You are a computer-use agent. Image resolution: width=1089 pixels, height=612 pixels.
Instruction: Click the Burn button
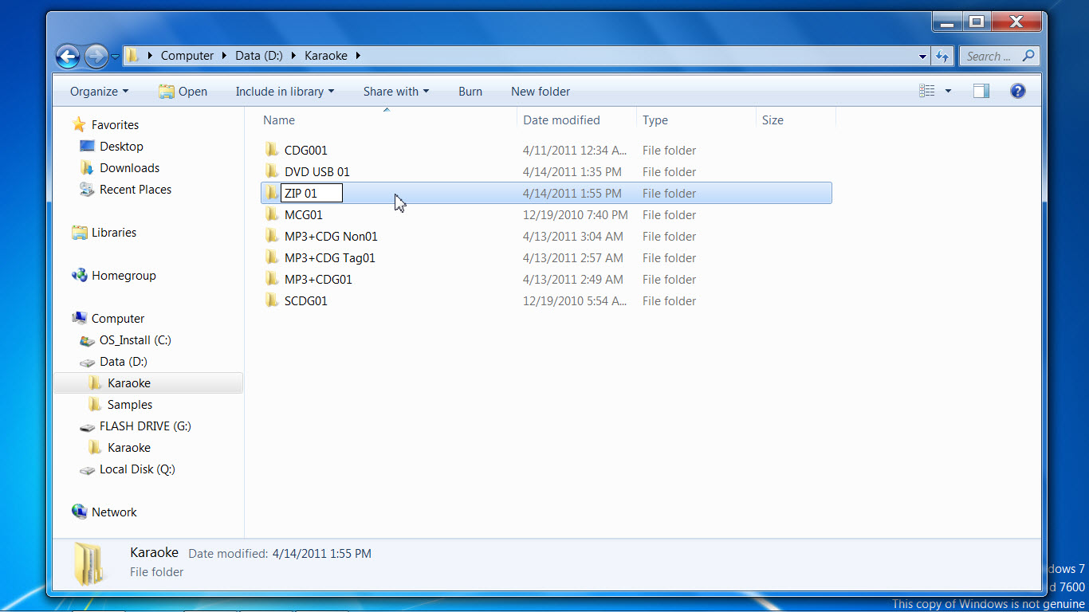point(470,91)
